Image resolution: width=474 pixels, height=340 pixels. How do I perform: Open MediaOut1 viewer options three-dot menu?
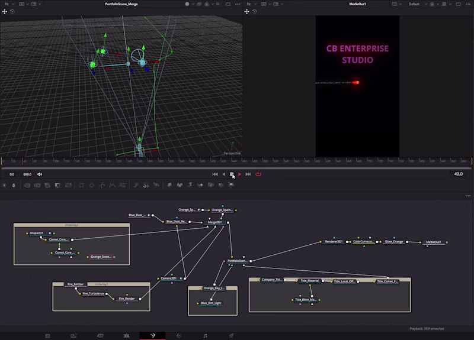coord(468,4)
